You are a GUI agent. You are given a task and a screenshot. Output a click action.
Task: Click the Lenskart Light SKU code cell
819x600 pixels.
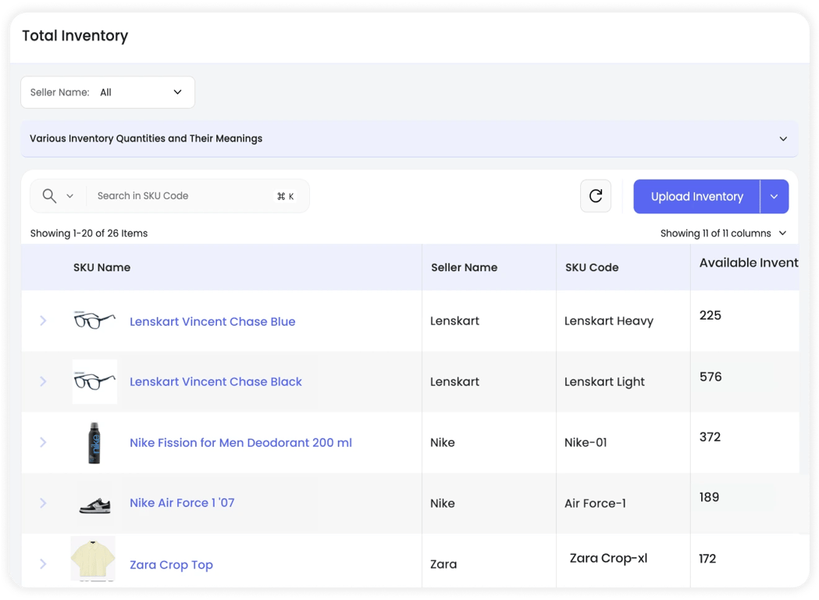604,381
